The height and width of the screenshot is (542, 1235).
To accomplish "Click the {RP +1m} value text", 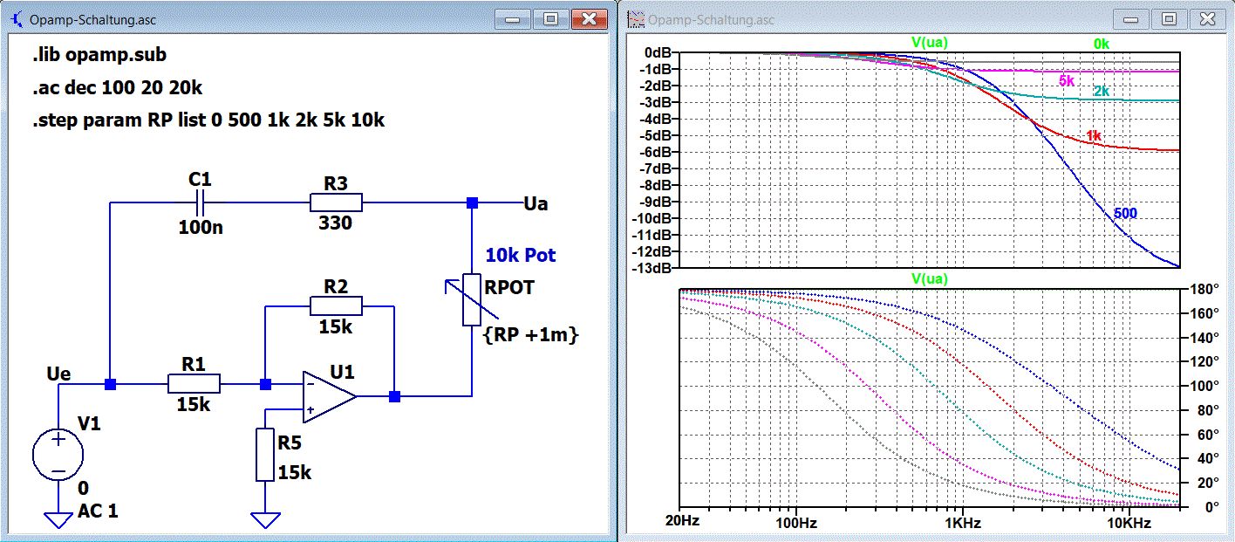I will pos(531,333).
